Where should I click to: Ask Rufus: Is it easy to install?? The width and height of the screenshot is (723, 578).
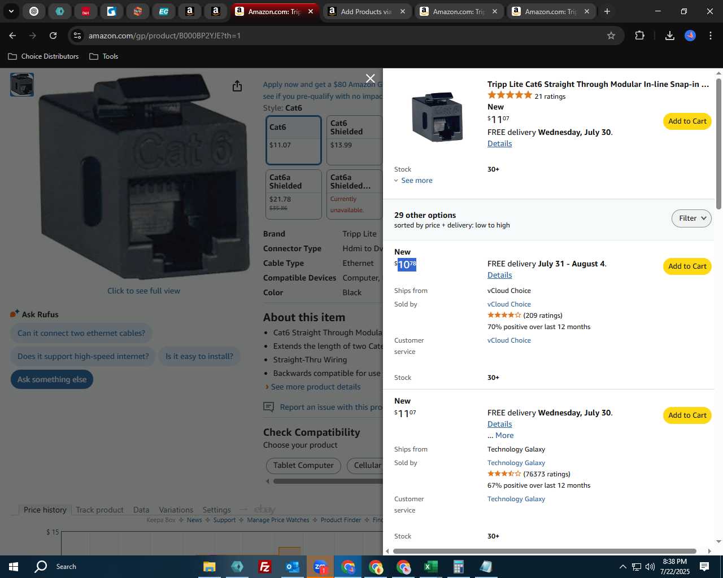tap(199, 356)
